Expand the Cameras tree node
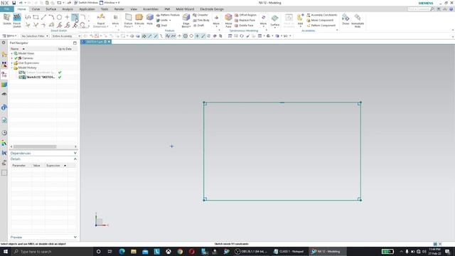The height and width of the screenshot is (256, 455). [12, 58]
